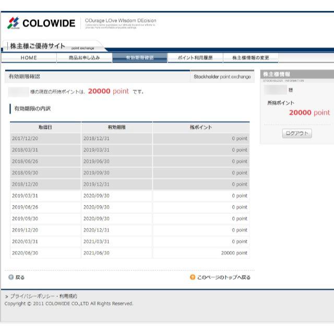Click このページのトップへ戻る link
Viewport: 334px width, 334px height.
click(224, 277)
